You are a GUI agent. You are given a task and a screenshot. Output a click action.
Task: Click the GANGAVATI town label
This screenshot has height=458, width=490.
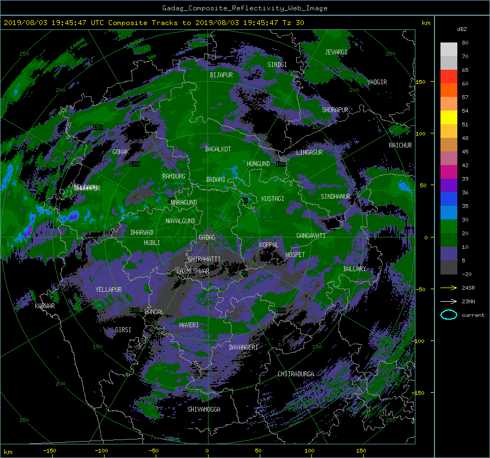tap(311, 236)
